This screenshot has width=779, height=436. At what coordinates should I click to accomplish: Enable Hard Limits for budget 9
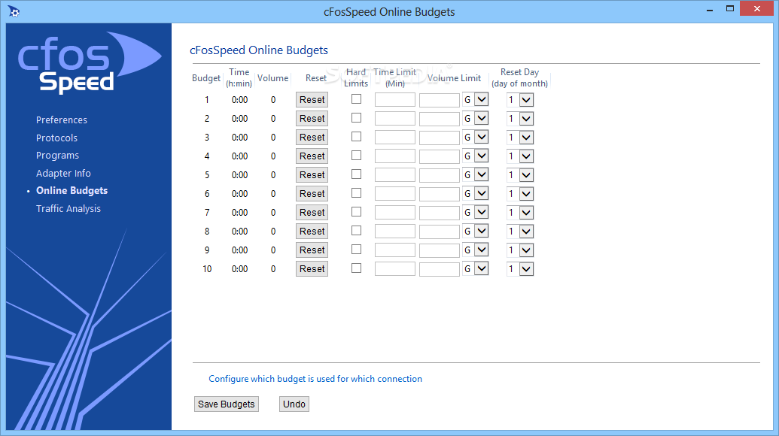pos(356,250)
